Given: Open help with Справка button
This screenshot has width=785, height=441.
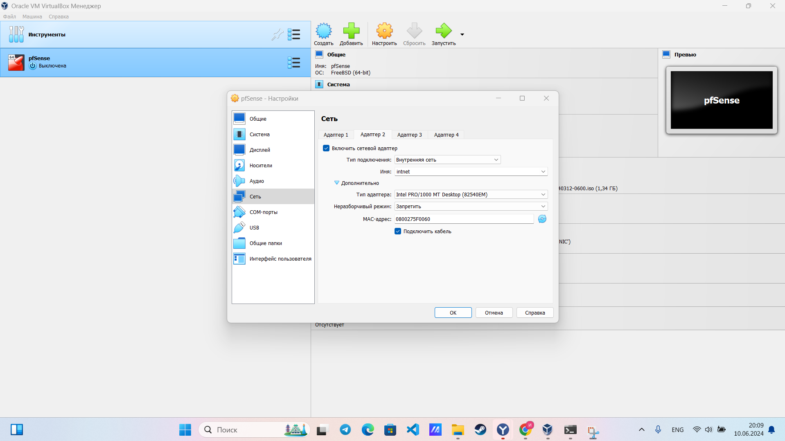Looking at the screenshot, I should [535, 313].
